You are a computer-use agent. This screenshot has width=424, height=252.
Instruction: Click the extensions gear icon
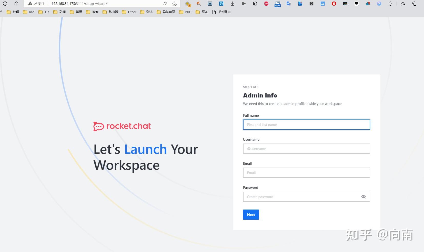[390, 4]
